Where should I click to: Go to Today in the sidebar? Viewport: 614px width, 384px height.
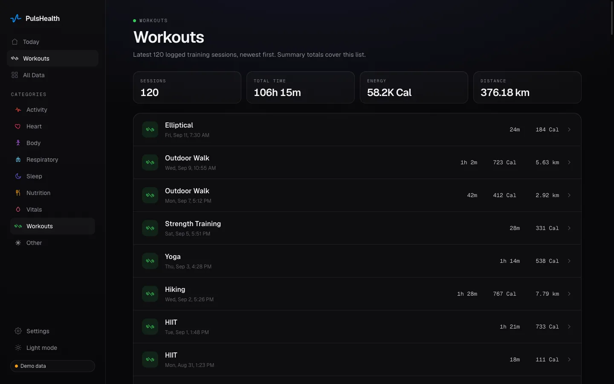[x=52, y=42]
